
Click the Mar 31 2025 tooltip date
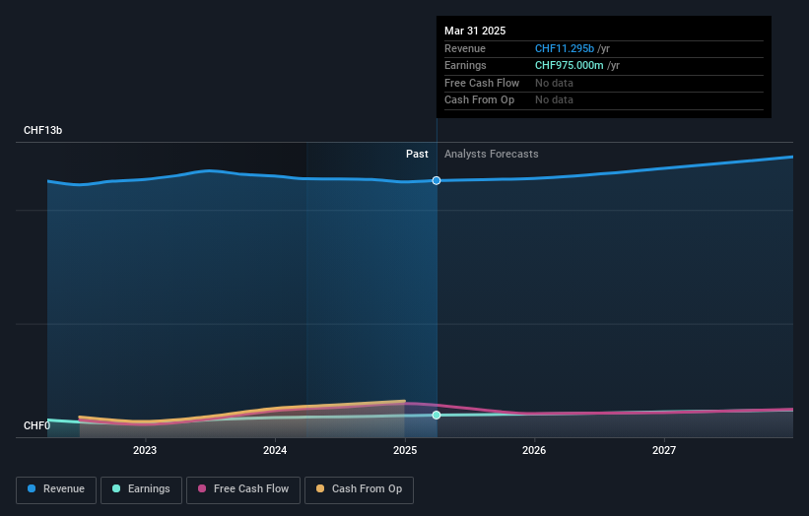click(475, 31)
